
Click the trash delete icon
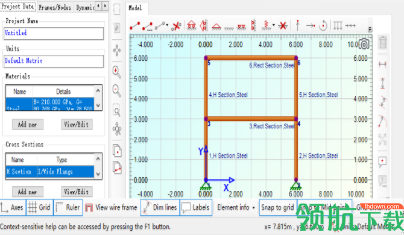click(x=383, y=42)
